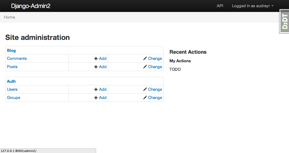289x153 pixels.
Task: Open the Posts model list
Action: point(12,67)
